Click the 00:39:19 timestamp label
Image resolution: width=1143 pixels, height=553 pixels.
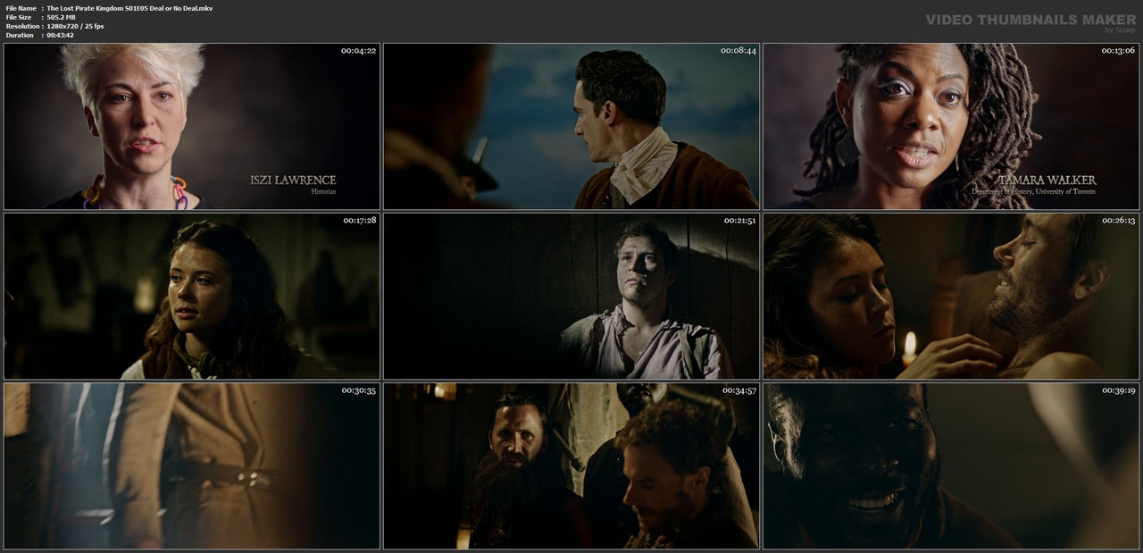click(x=1118, y=390)
